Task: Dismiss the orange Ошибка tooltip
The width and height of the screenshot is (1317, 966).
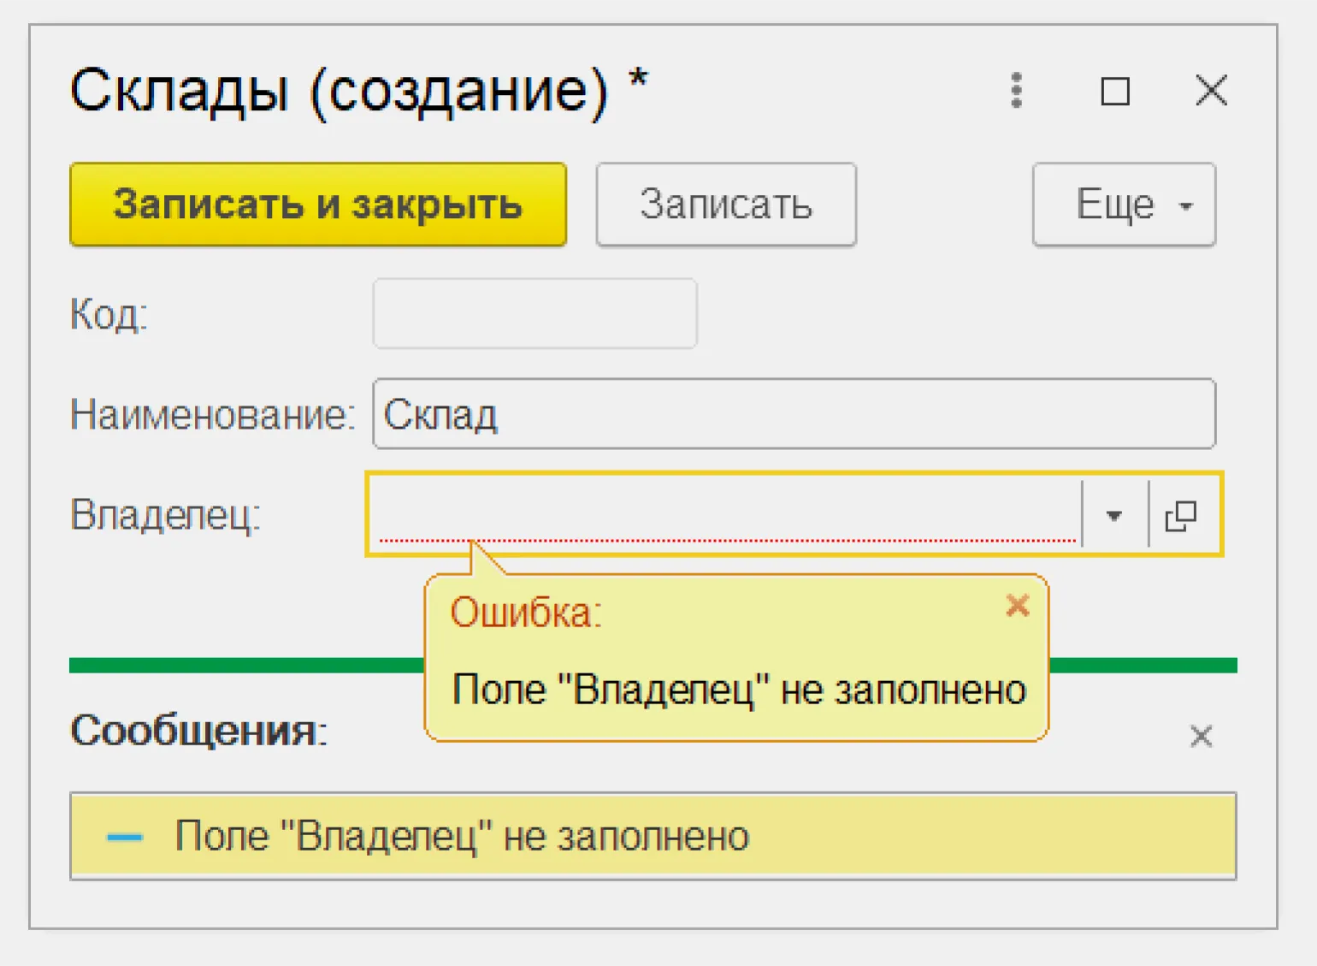Action: point(1018,606)
